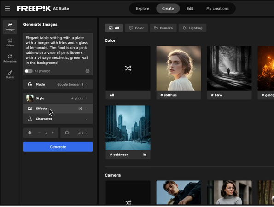Click the Style portrait thumbnail icon

30,98
